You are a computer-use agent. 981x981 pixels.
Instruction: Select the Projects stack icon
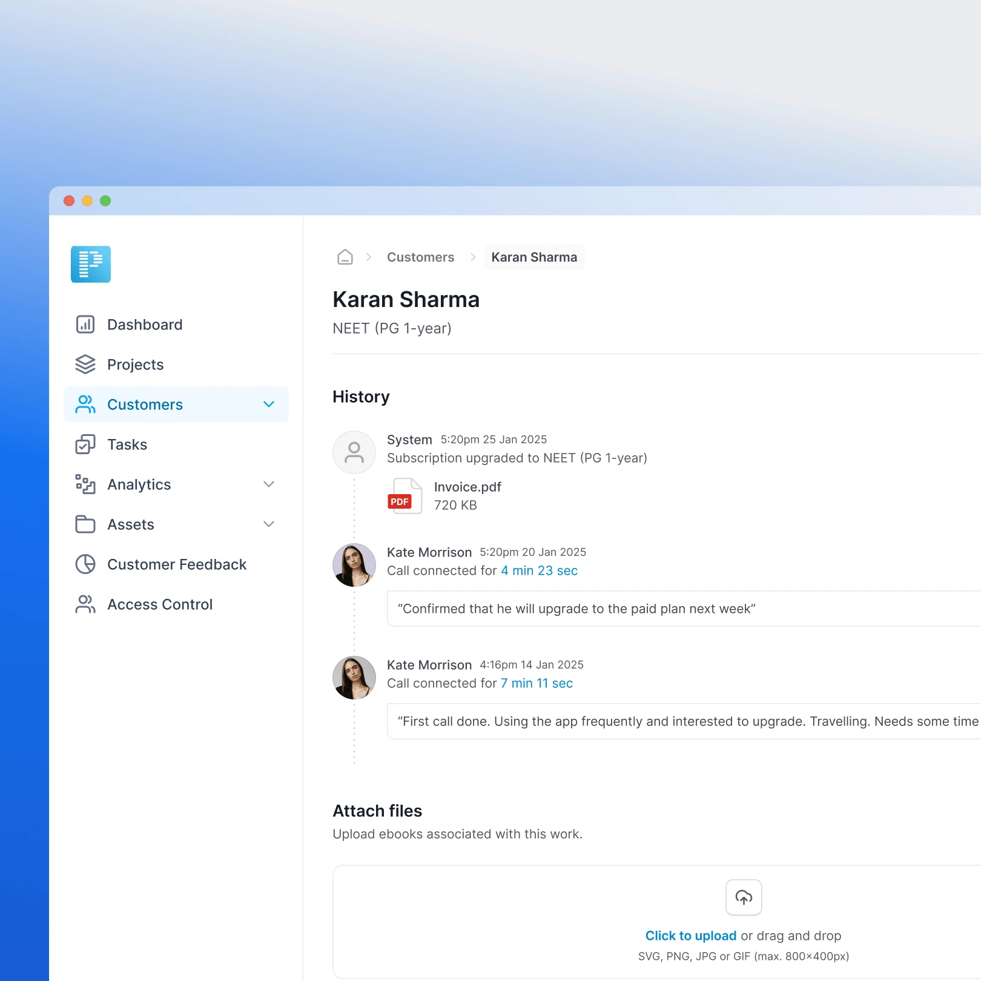point(85,364)
